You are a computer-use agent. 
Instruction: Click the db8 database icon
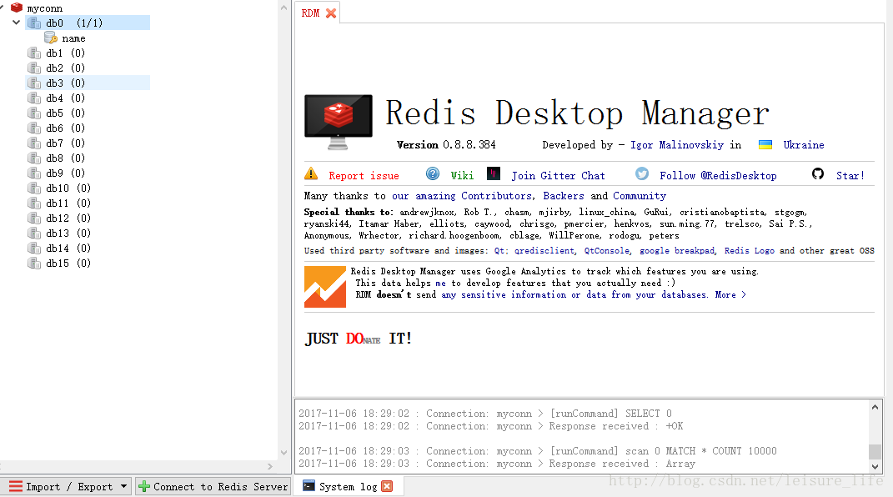click(x=34, y=158)
